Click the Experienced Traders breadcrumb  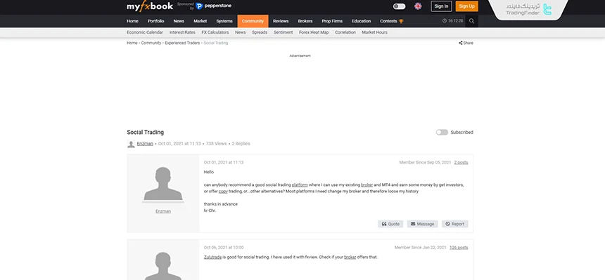tap(182, 43)
